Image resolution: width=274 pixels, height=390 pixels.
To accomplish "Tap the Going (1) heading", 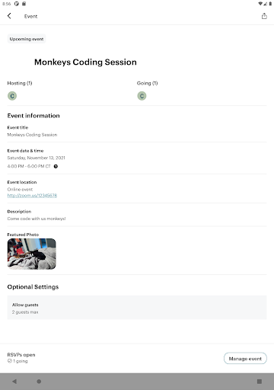I will point(148,83).
